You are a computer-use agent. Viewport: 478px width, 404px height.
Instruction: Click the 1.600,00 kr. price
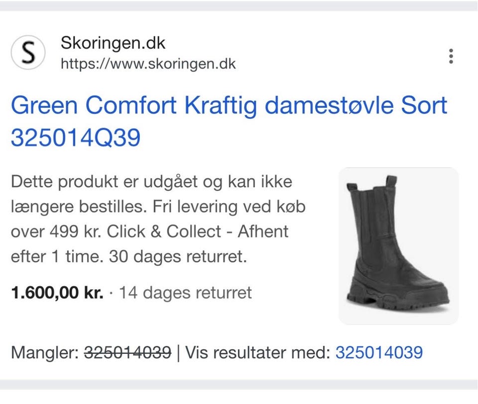(57, 293)
